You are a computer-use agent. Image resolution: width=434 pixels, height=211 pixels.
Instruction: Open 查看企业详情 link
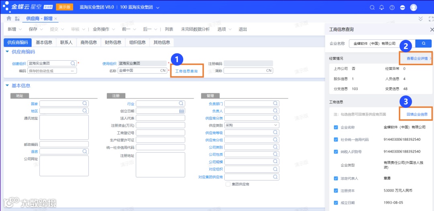[417, 58]
